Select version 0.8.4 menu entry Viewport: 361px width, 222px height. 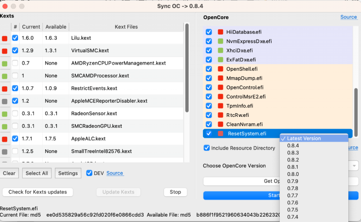point(293,146)
